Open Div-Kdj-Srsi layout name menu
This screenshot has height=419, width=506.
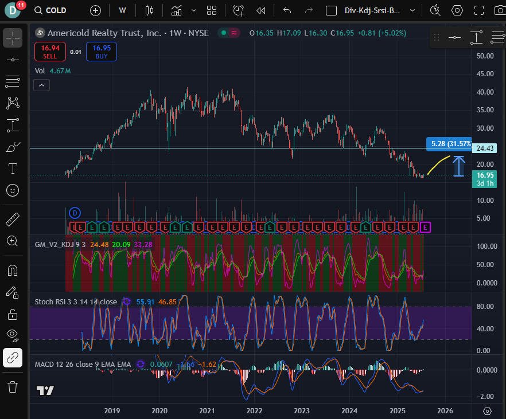pyautogui.click(x=372, y=11)
